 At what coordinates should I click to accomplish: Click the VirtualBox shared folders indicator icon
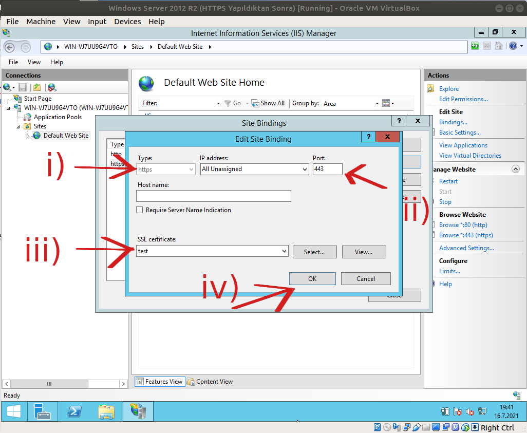[426, 427]
